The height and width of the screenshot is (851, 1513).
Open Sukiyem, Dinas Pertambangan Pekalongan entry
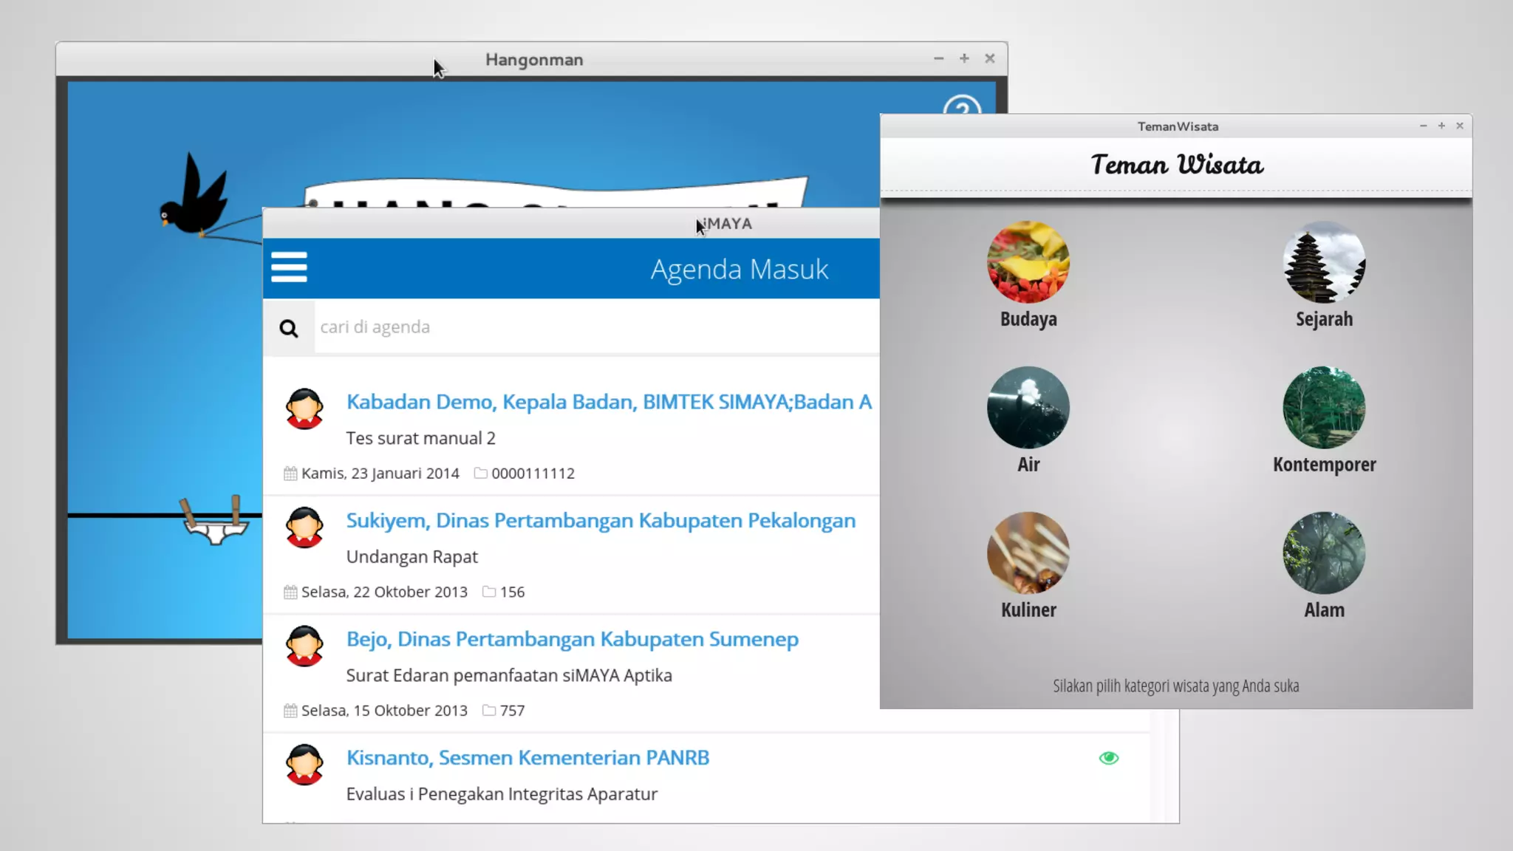tap(600, 521)
